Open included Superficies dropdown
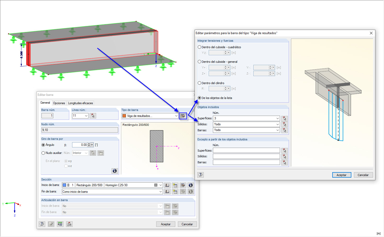Screen dimensions: 384x237 tap(278, 119)
